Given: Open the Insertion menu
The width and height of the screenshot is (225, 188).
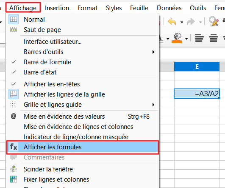Looking at the screenshot, I should click(57, 8).
